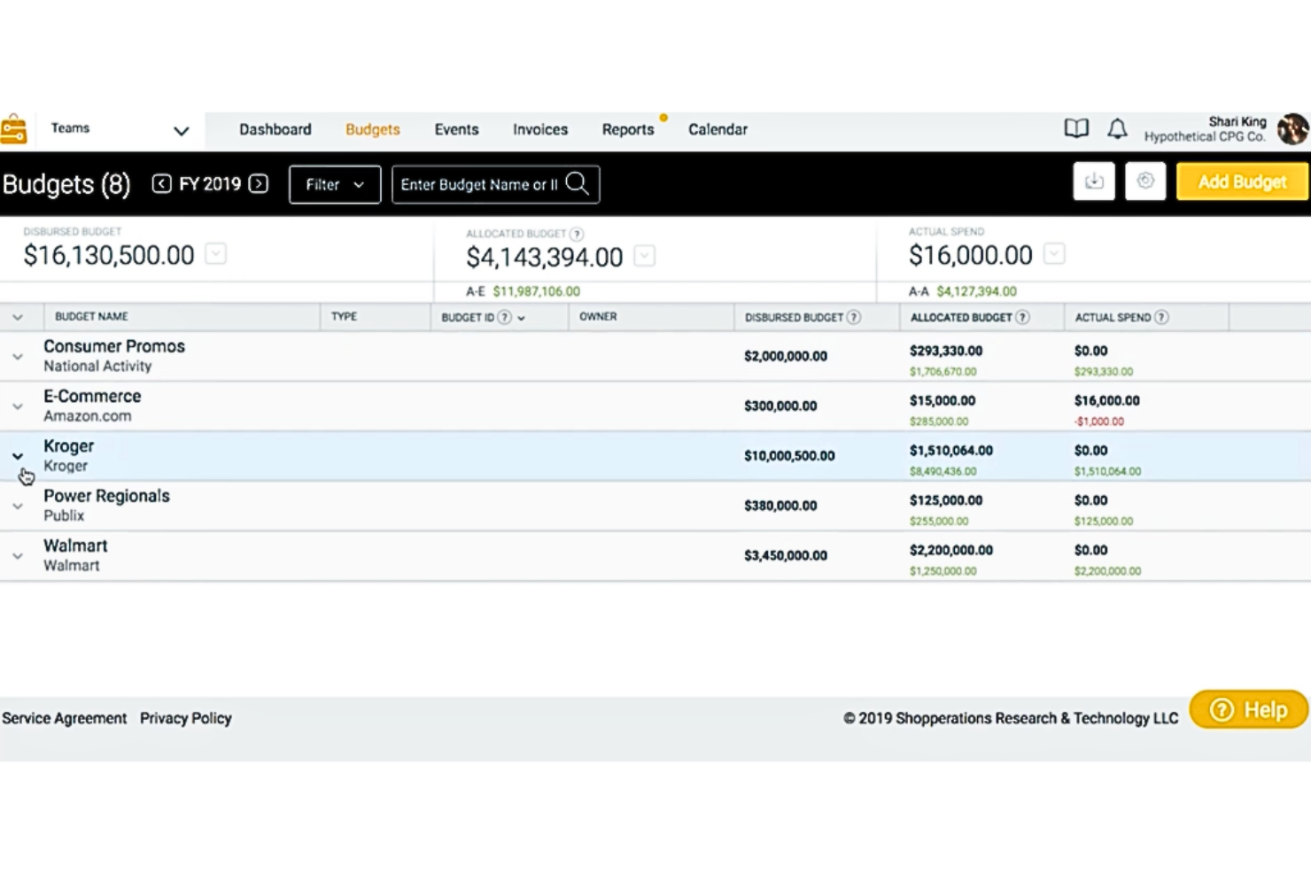
Task: Expand Allocated Budget summary dropdown
Action: (645, 256)
